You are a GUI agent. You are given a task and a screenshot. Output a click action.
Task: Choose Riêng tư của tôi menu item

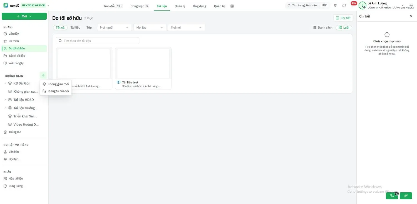(x=56, y=91)
